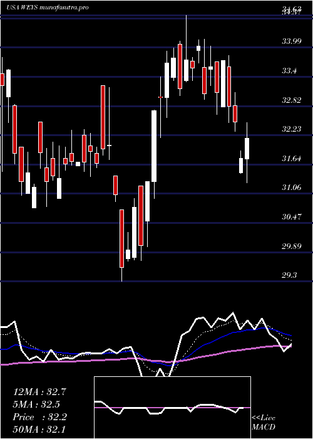Click the Price : 32.2 readout
313x439 pixels.
pyautogui.click(x=39, y=417)
